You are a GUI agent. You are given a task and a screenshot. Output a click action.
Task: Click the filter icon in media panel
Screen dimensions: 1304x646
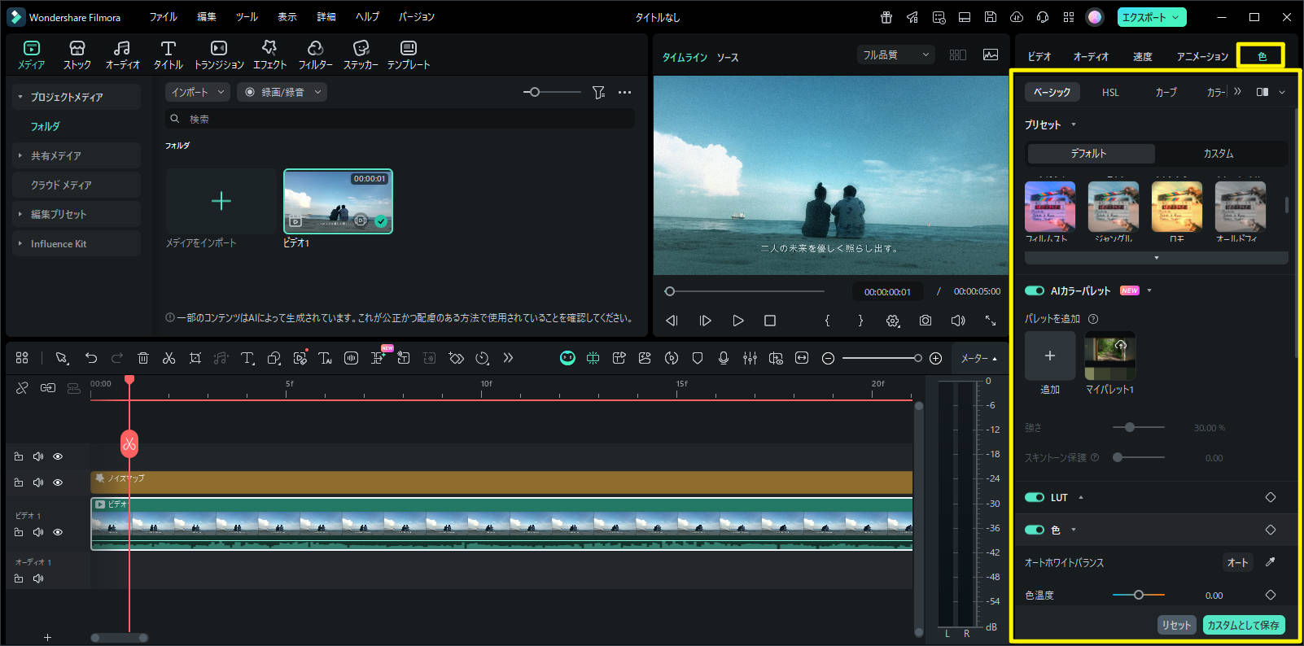tap(598, 93)
